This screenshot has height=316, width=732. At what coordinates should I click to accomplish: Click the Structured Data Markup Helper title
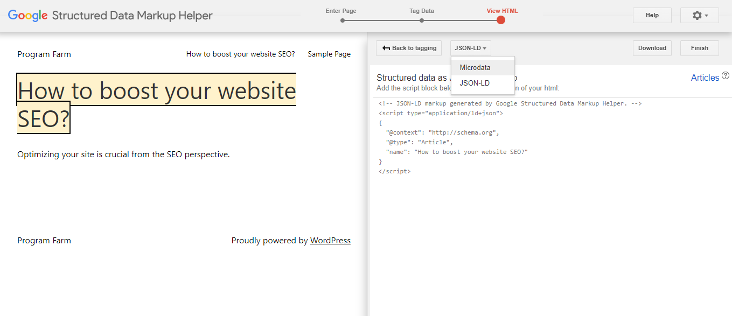133,16
